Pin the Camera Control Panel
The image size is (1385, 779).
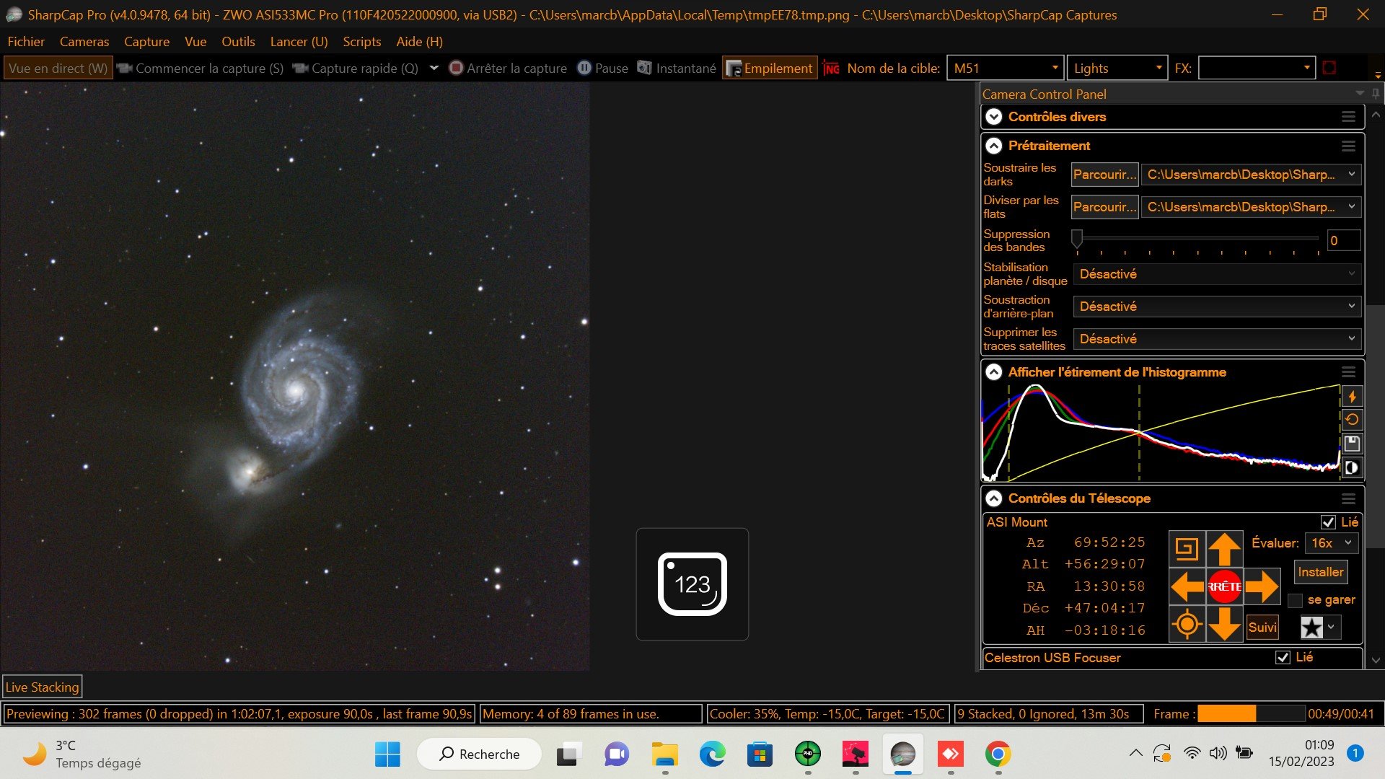[x=1376, y=94]
